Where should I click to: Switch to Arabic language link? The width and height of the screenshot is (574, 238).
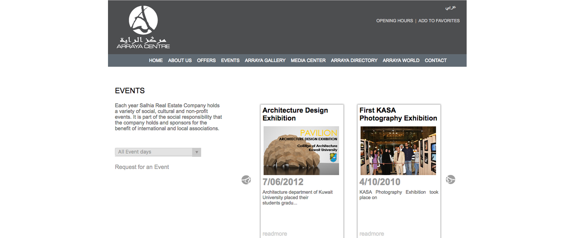tap(451, 7)
